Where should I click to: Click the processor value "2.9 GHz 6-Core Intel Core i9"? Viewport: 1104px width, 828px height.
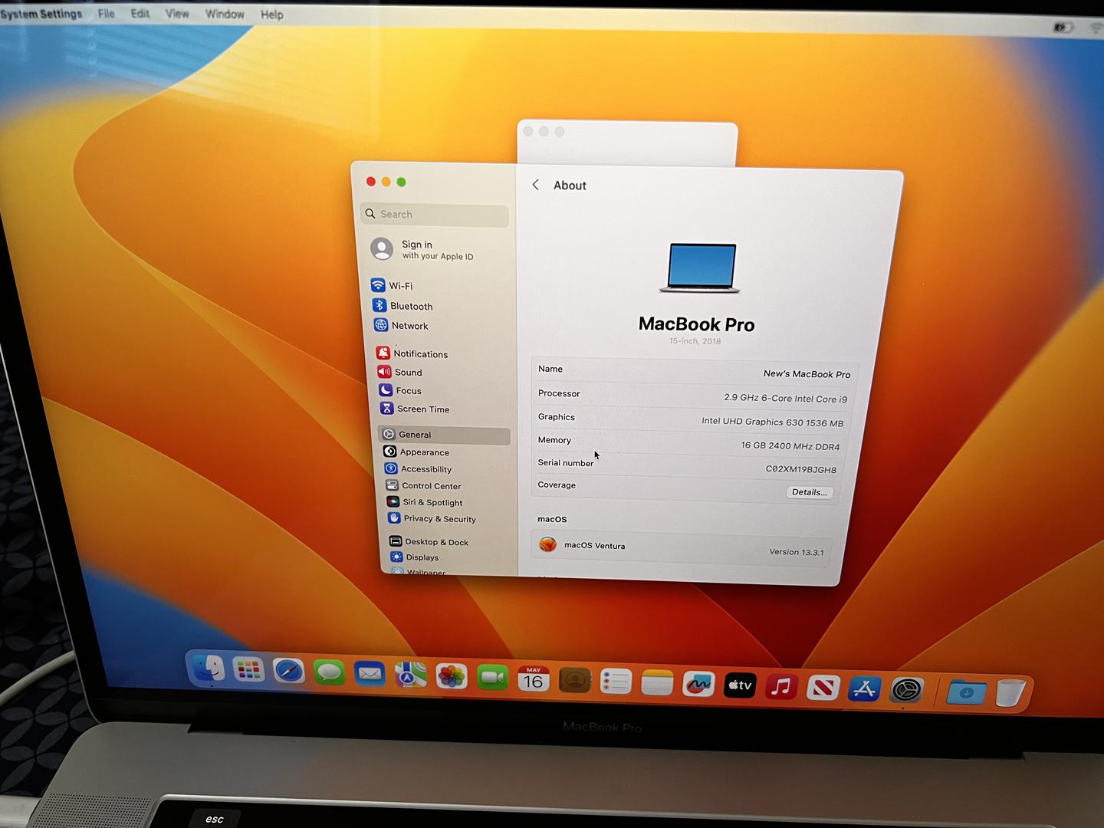[x=786, y=398]
